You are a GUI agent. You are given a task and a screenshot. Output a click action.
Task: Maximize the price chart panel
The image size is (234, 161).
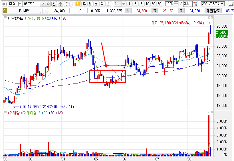(x=209, y=17)
